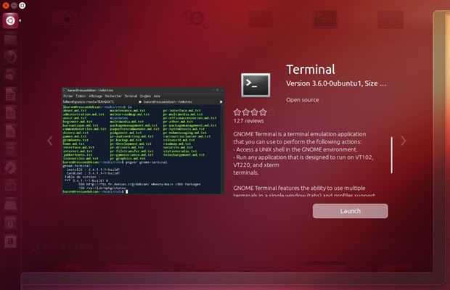Viewport: 450px width, 290px height.
Task: Click the Open source label
Action: (x=302, y=100)
